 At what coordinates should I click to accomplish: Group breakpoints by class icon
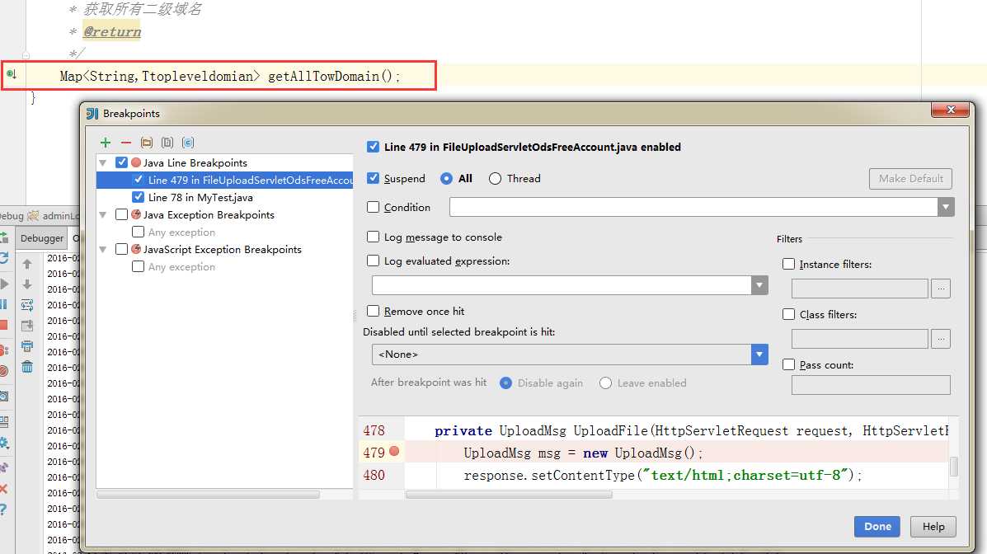(x=188, y=143)
